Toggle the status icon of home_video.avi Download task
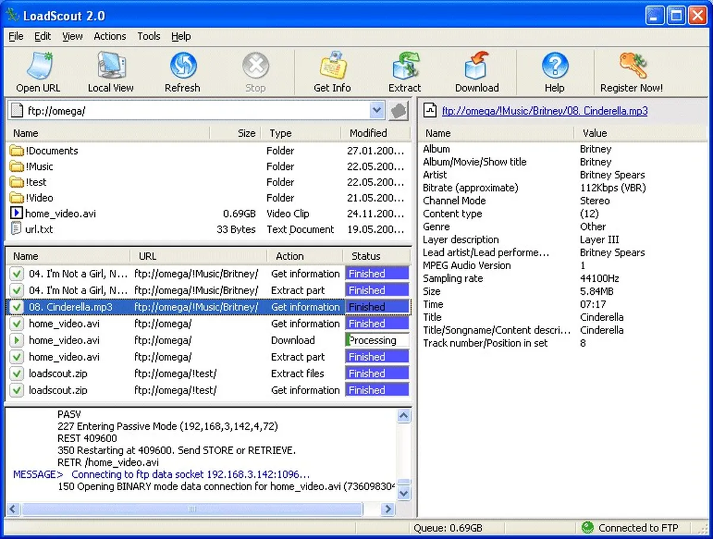Image resolution: width=713 pixels, height=539 pixels. click(17, 341)
